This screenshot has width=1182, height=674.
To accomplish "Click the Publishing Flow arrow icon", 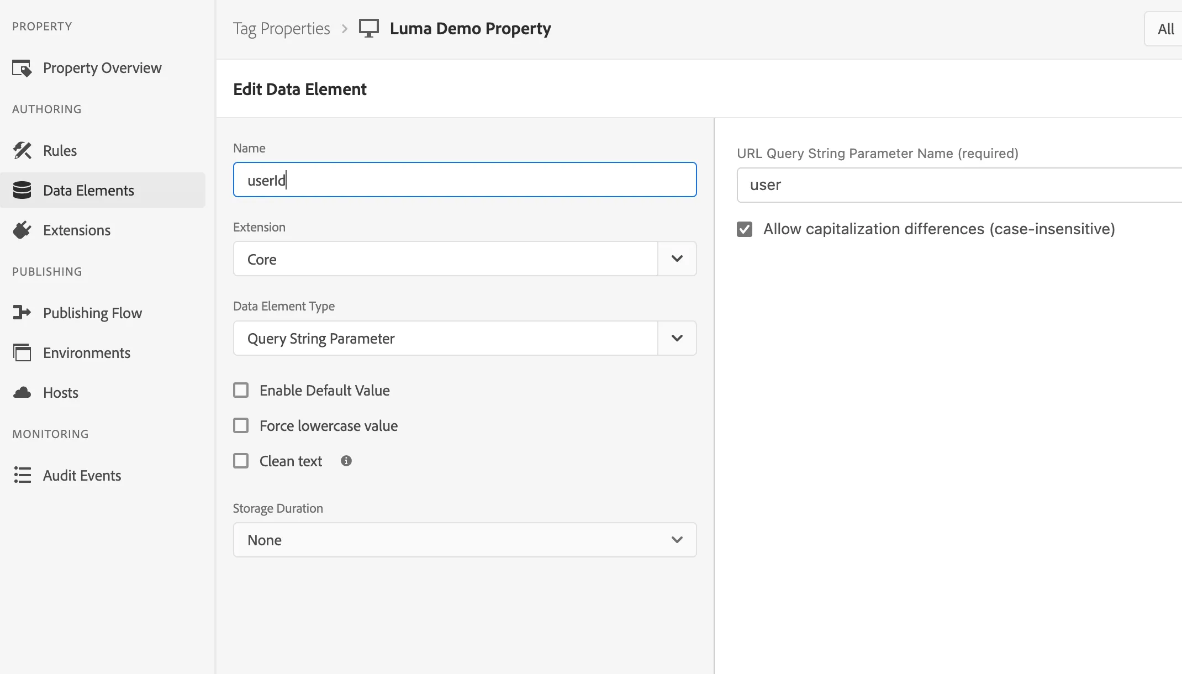I will coord(22,313).
